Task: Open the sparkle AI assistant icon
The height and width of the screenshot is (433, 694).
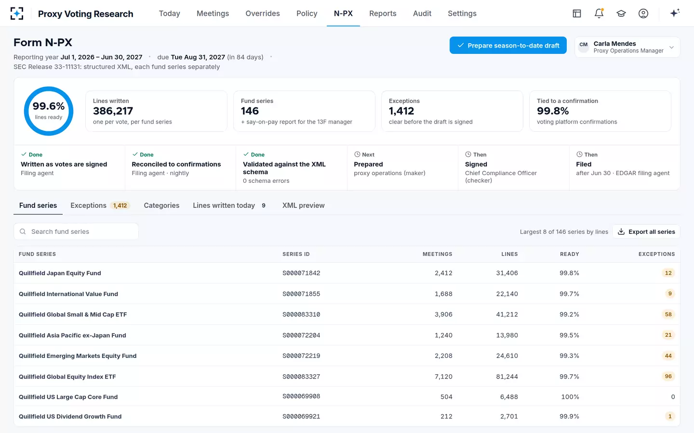Action: (675, 13)
